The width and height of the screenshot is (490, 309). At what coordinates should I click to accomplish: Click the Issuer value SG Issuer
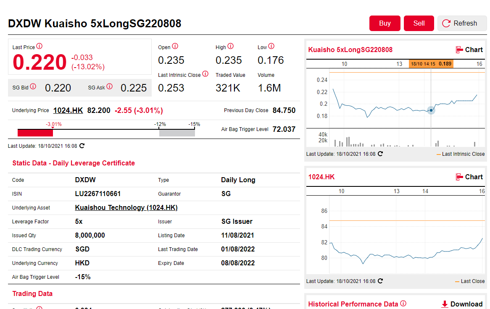(237, 222)
